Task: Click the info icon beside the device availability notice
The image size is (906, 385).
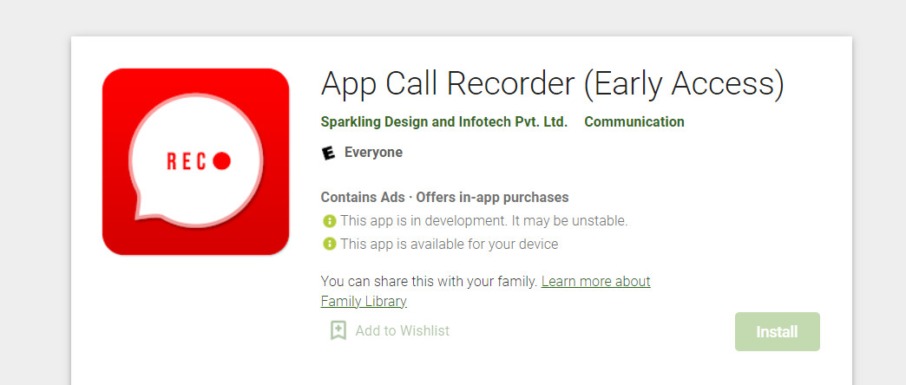Action: (329, 245)
